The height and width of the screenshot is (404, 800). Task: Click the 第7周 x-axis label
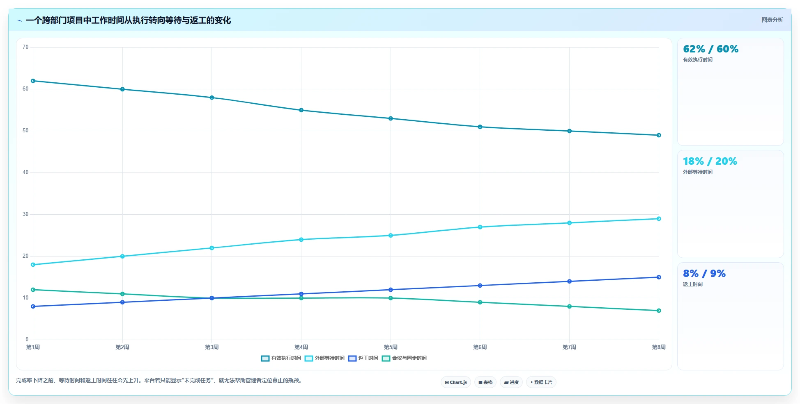tap(569, 347)
